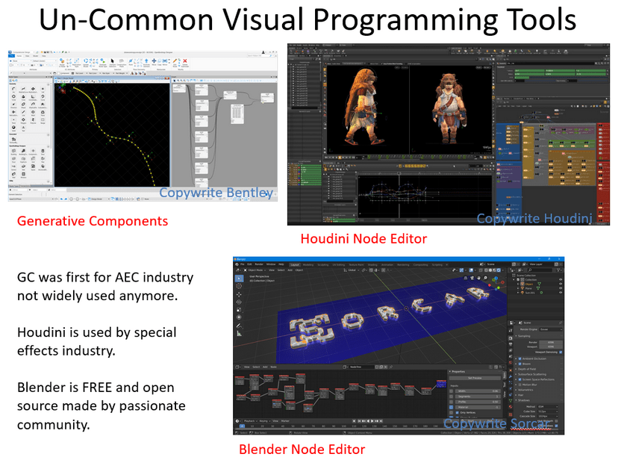Switch to the Layout workspace tab
The height and width of the screenshot is (457, 621).
[x=294, y=264]
